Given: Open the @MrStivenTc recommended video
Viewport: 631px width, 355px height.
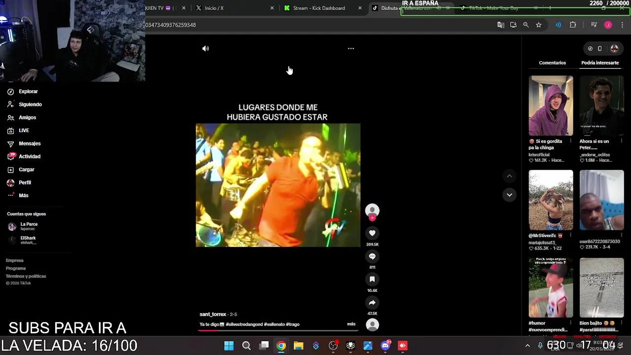Looking at the screenshot, I should [551, 200].
